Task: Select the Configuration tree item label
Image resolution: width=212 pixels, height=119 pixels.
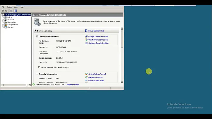Action: coord(13,25)
